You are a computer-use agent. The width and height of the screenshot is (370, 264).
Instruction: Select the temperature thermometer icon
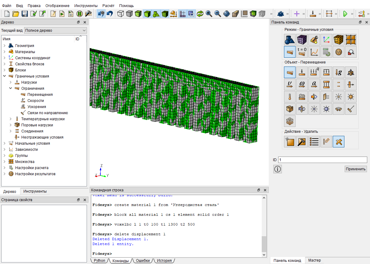pos(290,97)
